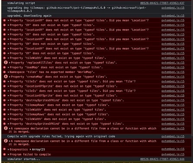The height and width of the screenshot is (163, 193).
Task: Click the error icon on the 'loadMap' row
Action: (4, 67)
